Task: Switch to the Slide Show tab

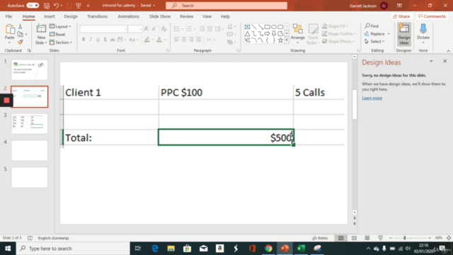Action: [160, 16]
